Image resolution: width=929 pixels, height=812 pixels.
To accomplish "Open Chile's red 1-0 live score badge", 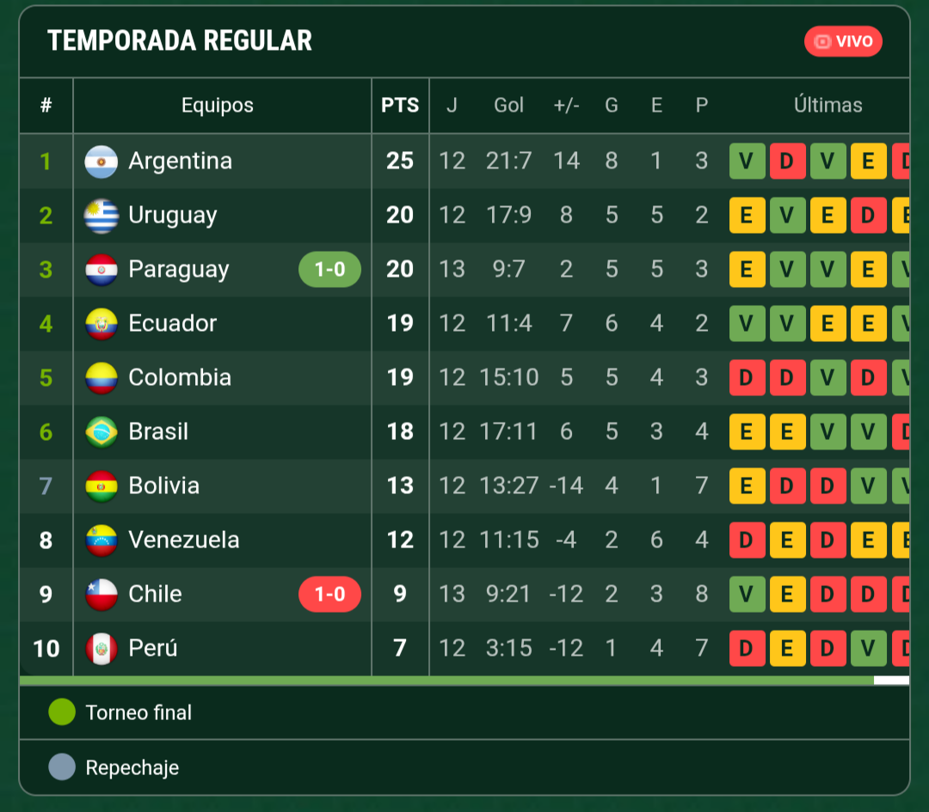I will [330, 595].
